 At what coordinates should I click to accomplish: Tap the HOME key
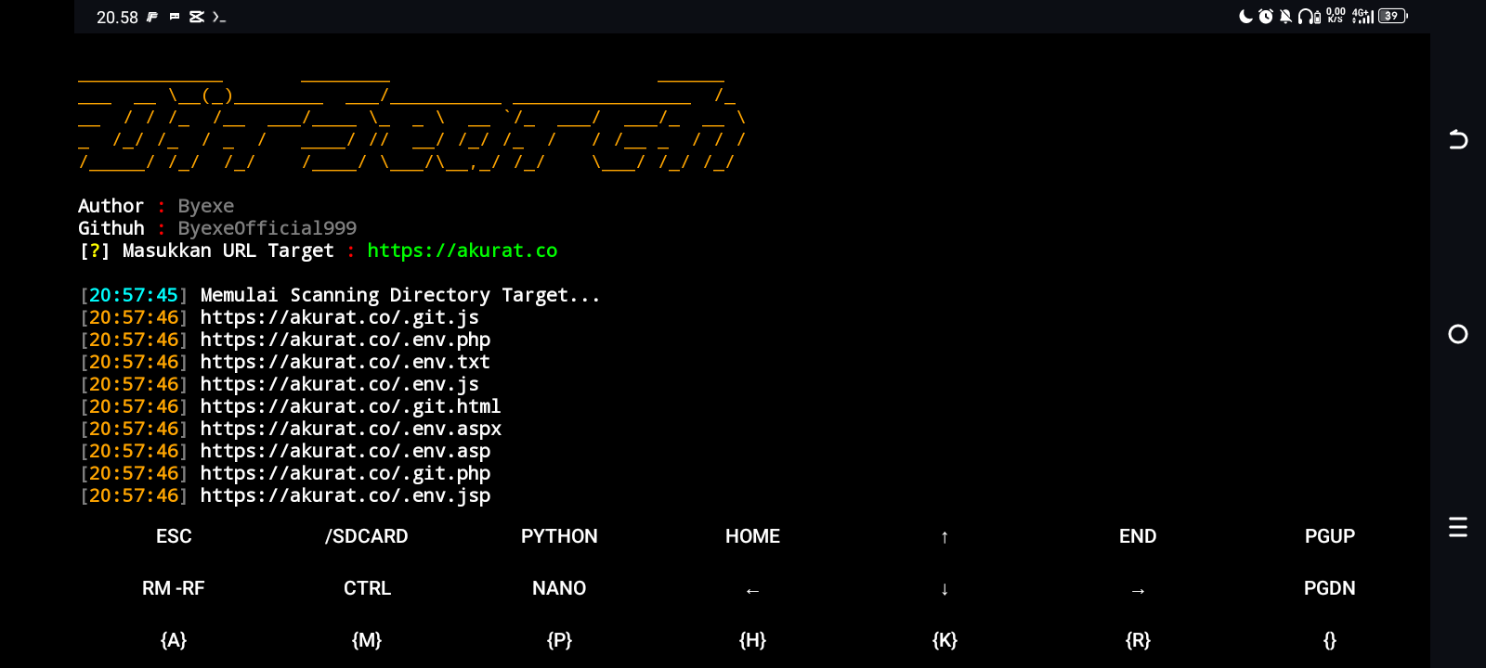pos(752,536)
